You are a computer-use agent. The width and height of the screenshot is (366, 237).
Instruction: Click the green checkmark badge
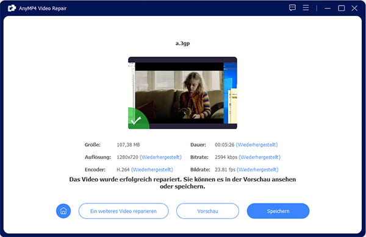tap(138, 119)
